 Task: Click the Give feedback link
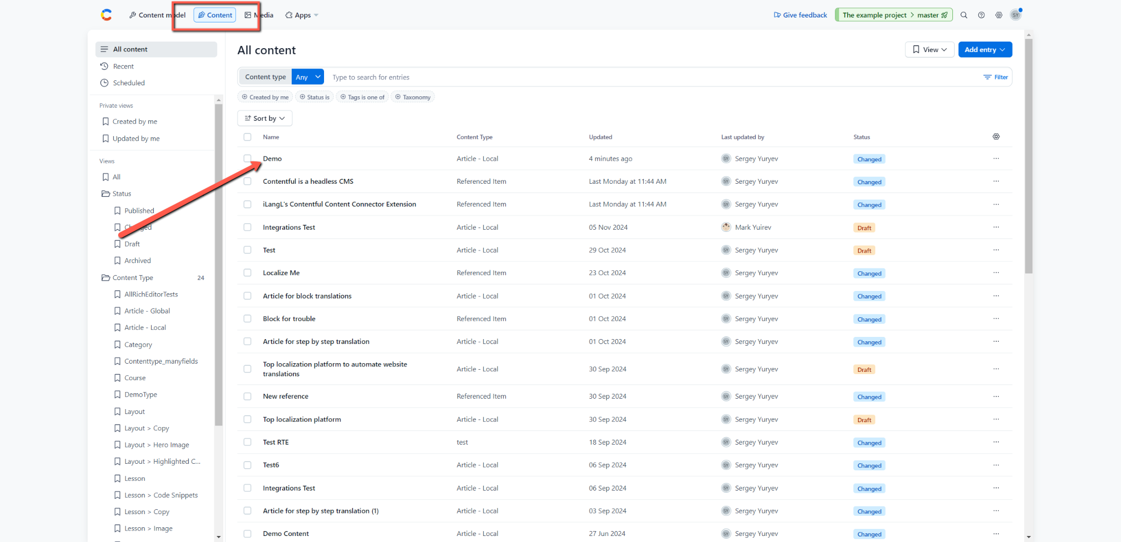click(x=800, y=15)
